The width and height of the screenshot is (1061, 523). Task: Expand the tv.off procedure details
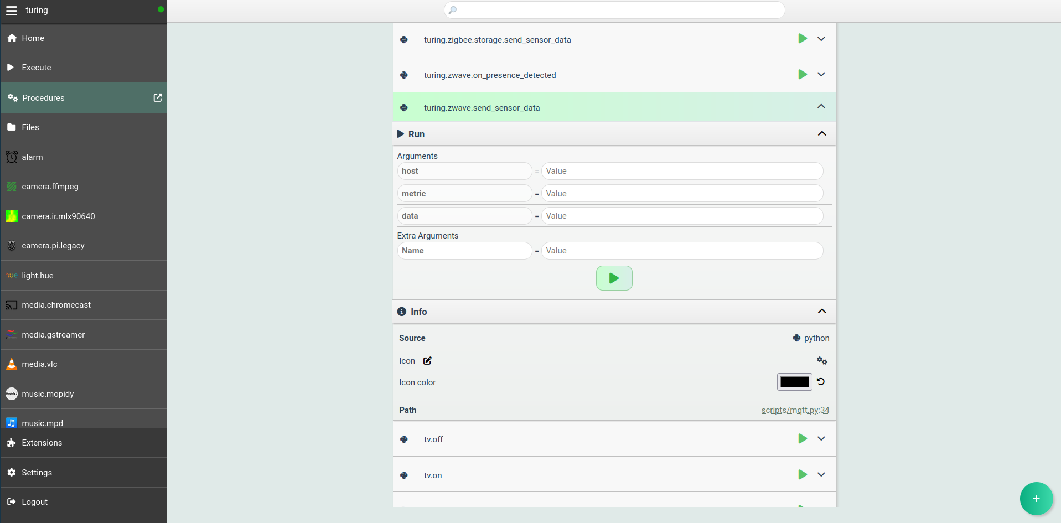coord(821,439)
